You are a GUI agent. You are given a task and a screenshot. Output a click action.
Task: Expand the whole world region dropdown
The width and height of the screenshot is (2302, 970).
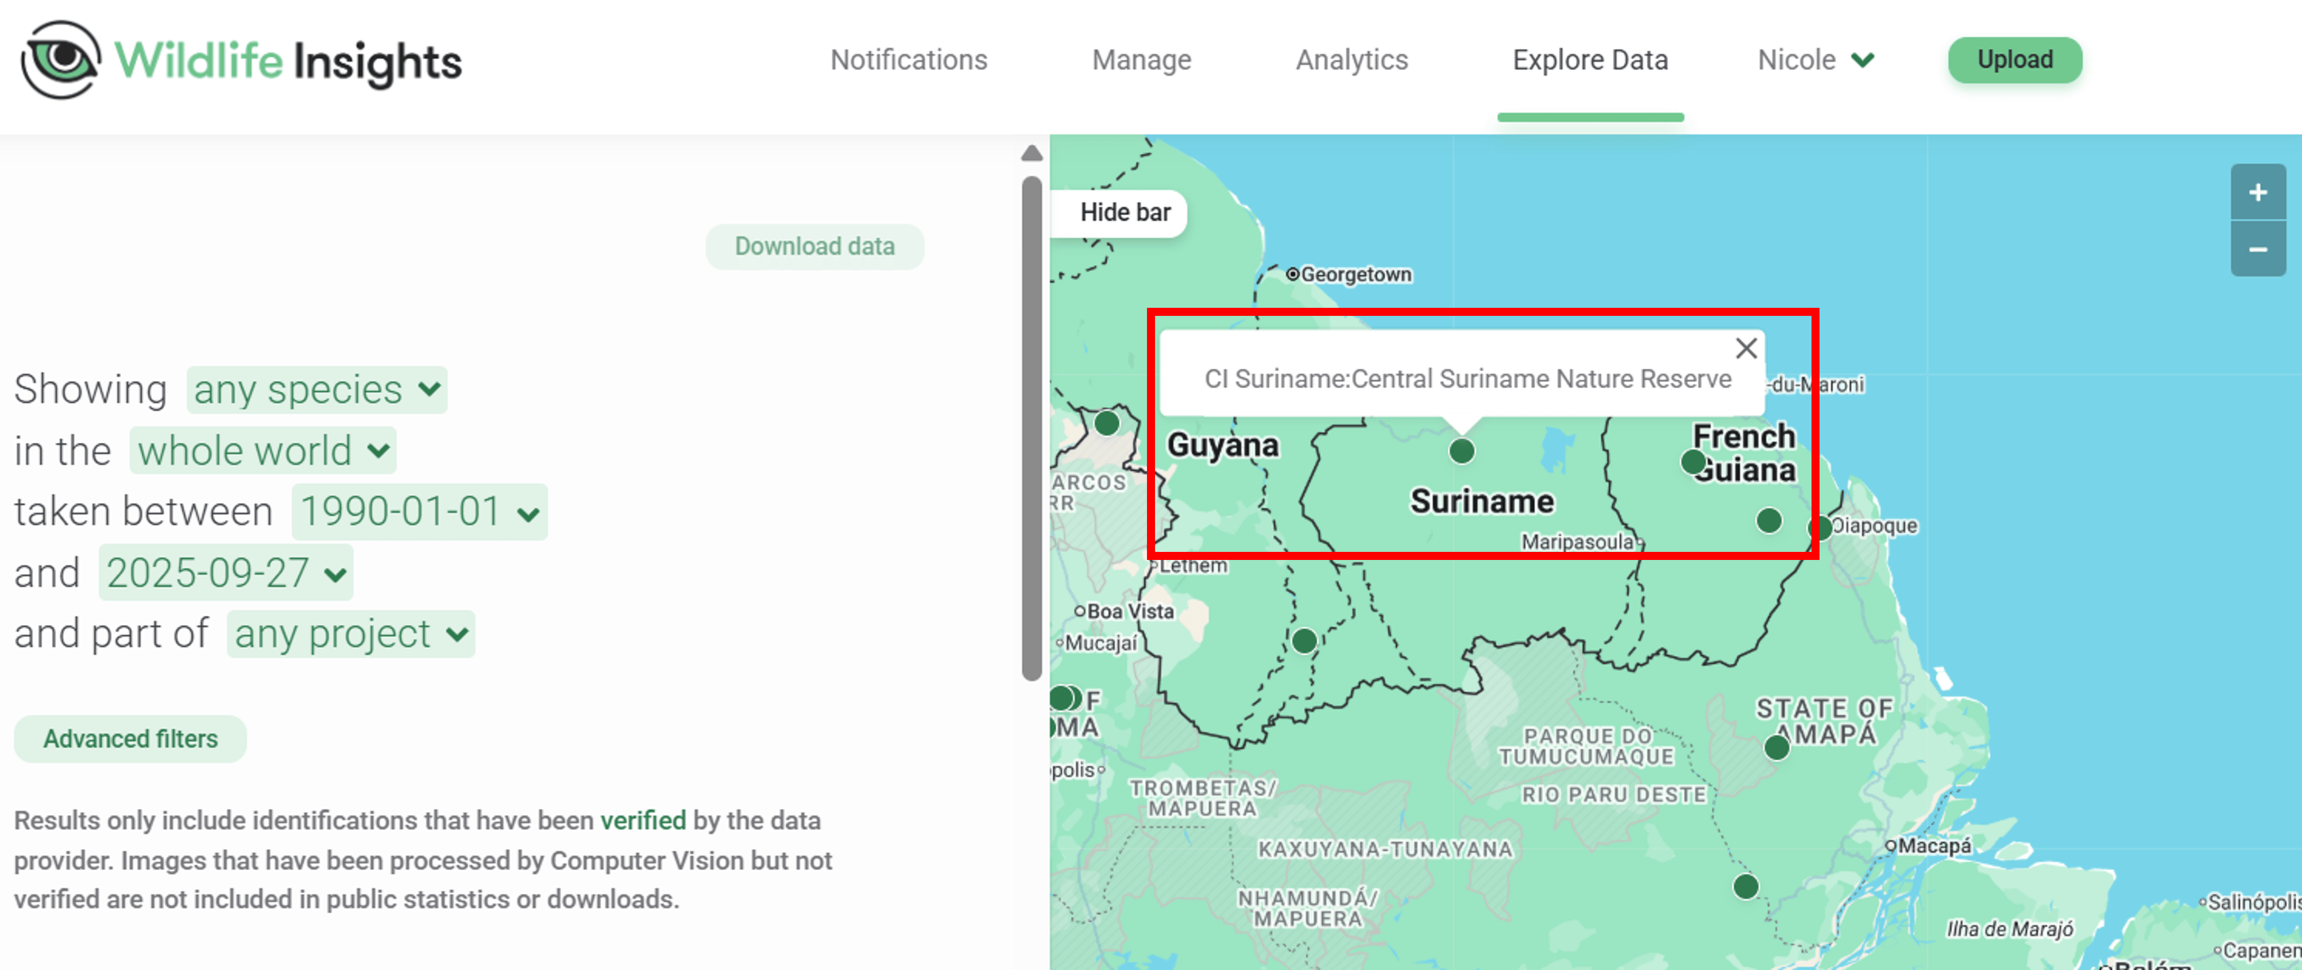[x=262, y=450]
